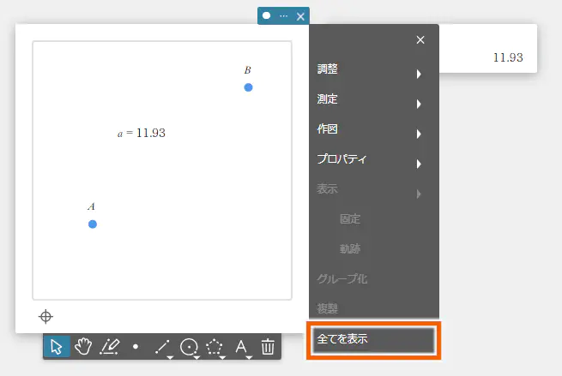Viewport: 562px width, 376px height.
Task: Open the 調整 submenu
Action: [374, 69]
